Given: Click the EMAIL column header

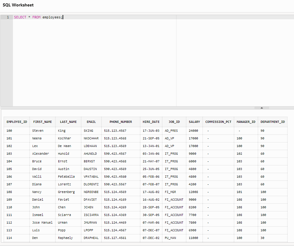Looking at the screenshot, I should click(91, 122).
